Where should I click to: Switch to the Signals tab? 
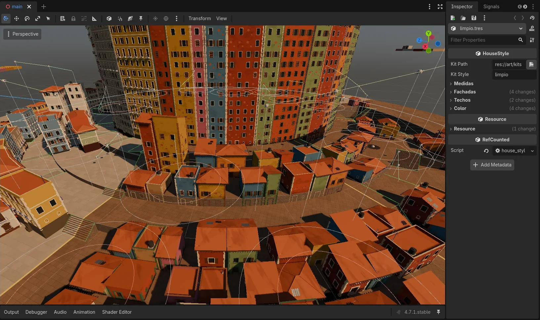491,7
